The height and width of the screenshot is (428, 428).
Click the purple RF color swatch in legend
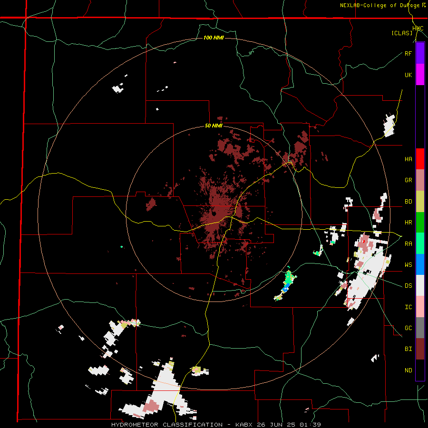pyautogui.click(x=420, y=53)
